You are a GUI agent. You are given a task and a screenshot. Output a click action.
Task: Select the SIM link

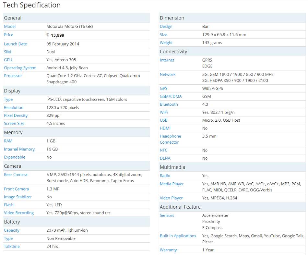point(7,52)
